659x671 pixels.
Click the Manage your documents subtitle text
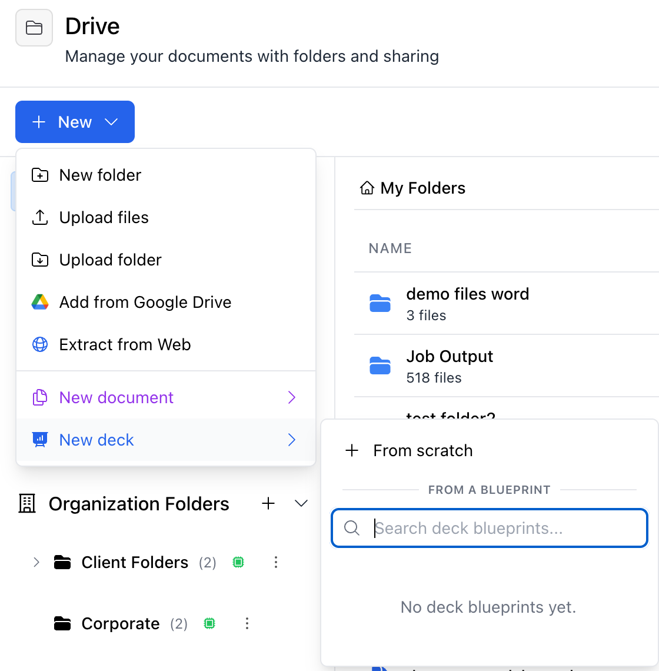click(252, 57)
